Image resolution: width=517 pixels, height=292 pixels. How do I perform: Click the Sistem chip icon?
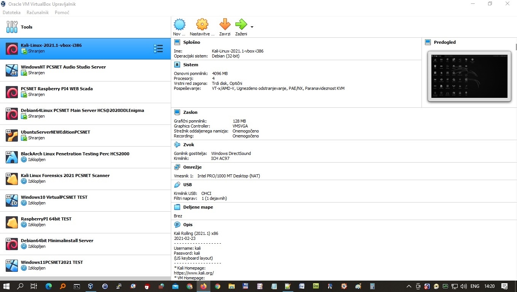(x=177, y=65)
